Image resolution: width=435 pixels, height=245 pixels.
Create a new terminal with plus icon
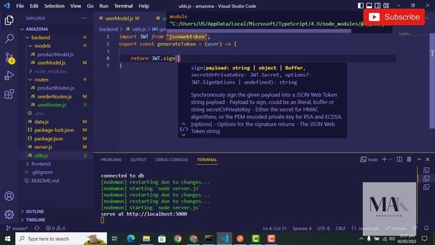coord(384,159)
